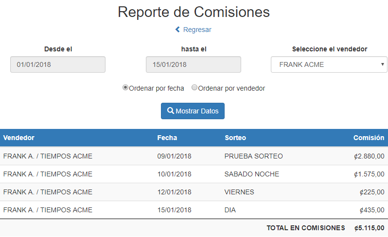Screen dimensions: 388x237
Task: Click the total commissions amount ₡5.115,00
Action: click(x=369, y=228)
